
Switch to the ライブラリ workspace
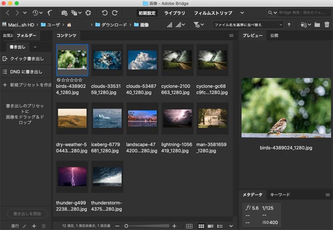(175, 13)
